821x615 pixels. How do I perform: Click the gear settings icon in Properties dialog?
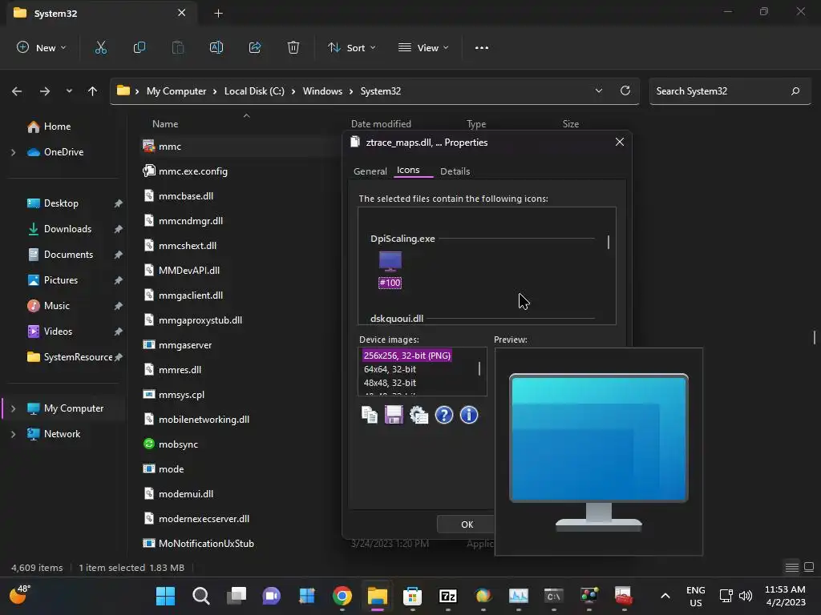(419, 416)
